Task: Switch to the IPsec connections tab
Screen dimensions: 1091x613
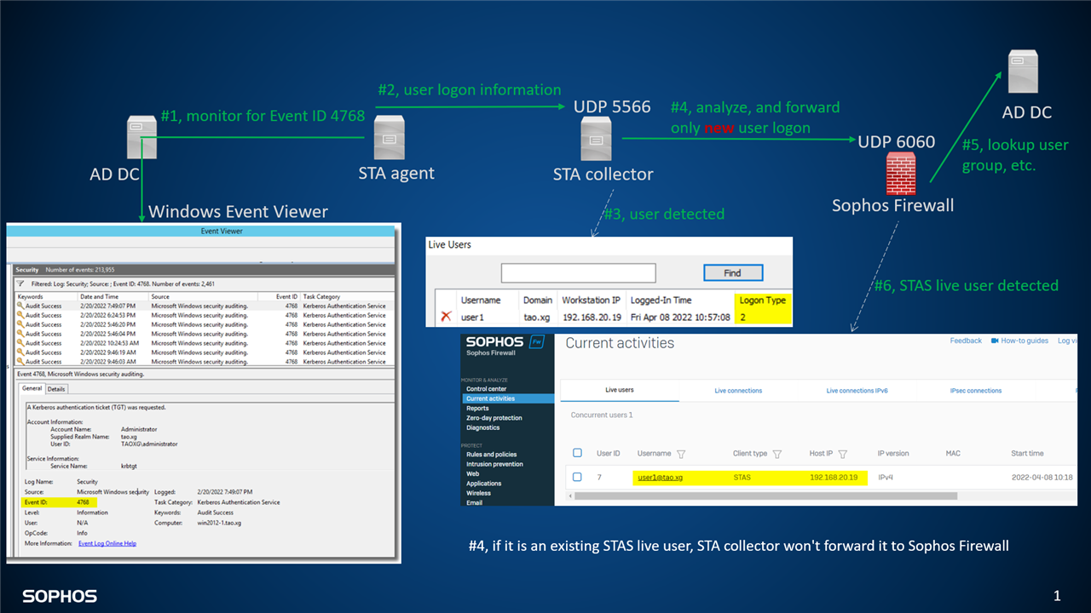Action: tap(976, 391)
